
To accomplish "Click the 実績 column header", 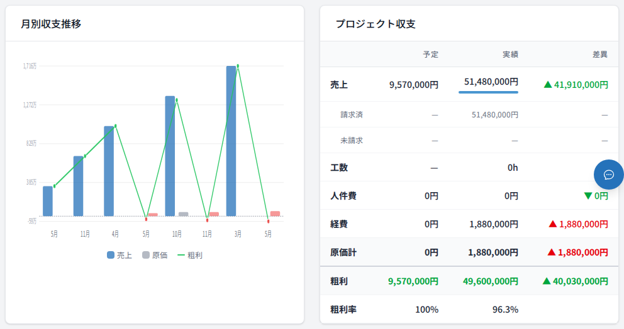I will 510,55.
